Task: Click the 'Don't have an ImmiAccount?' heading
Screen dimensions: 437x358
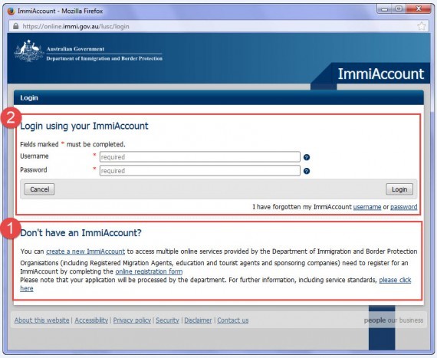Action: (x=80, y=232)
